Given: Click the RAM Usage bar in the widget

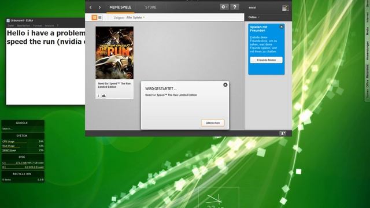Looking at the screenshot, I should [23, 146].
